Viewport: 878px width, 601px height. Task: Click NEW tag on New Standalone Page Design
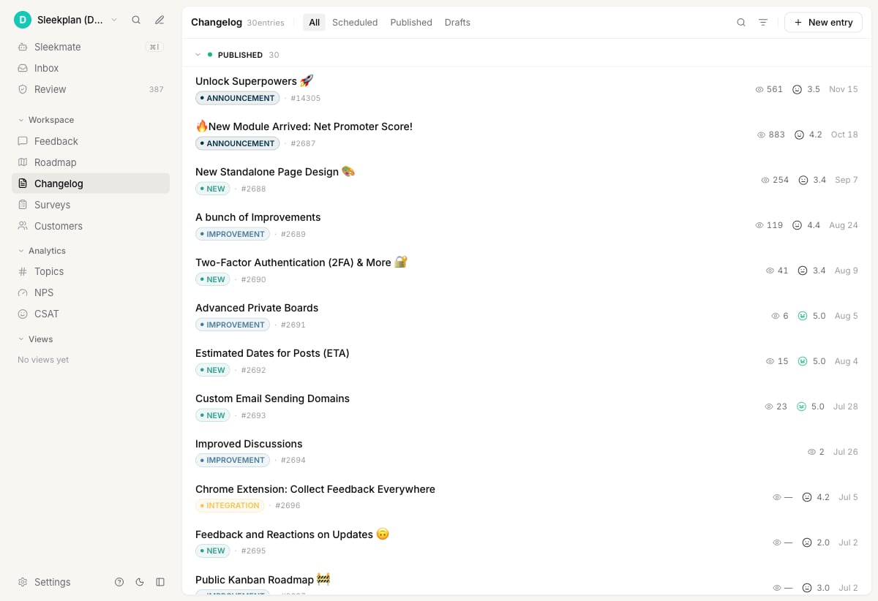(212, 189)
